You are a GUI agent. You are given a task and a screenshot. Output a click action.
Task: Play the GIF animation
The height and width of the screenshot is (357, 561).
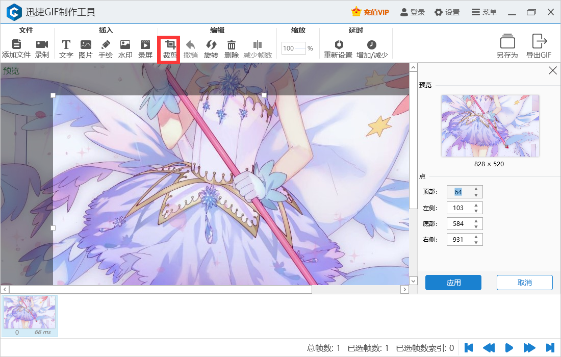[x=509, y=348]
